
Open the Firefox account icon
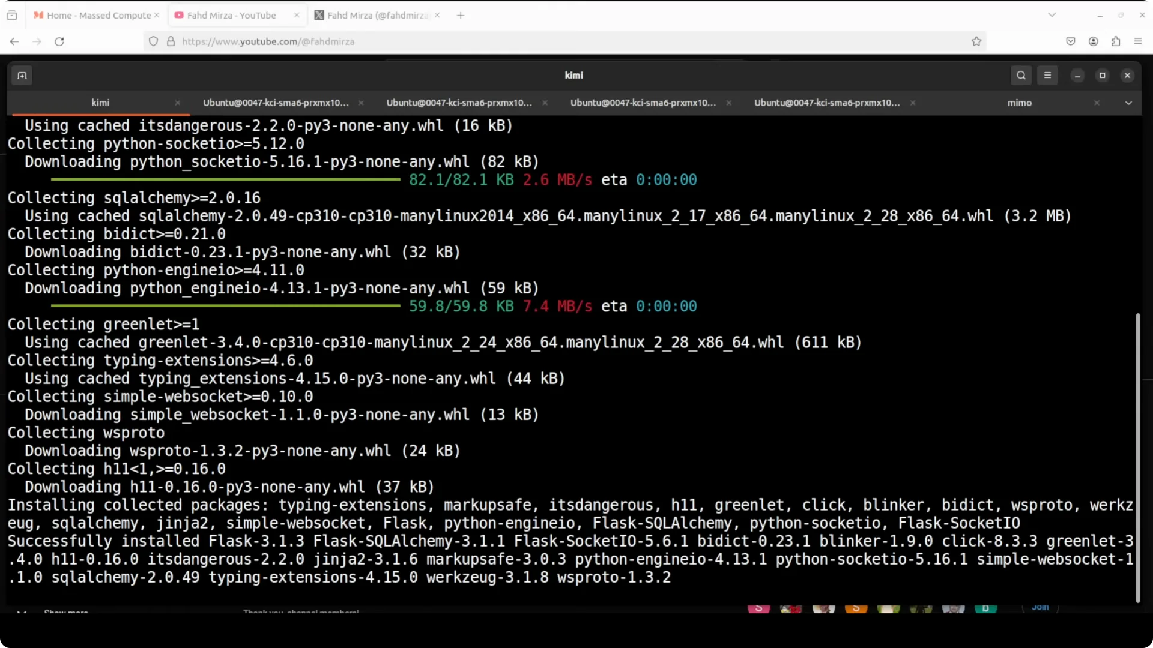tap(1094, 41)
